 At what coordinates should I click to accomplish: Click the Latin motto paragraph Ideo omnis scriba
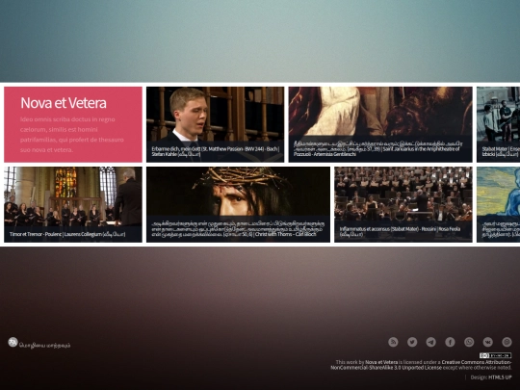72,134
